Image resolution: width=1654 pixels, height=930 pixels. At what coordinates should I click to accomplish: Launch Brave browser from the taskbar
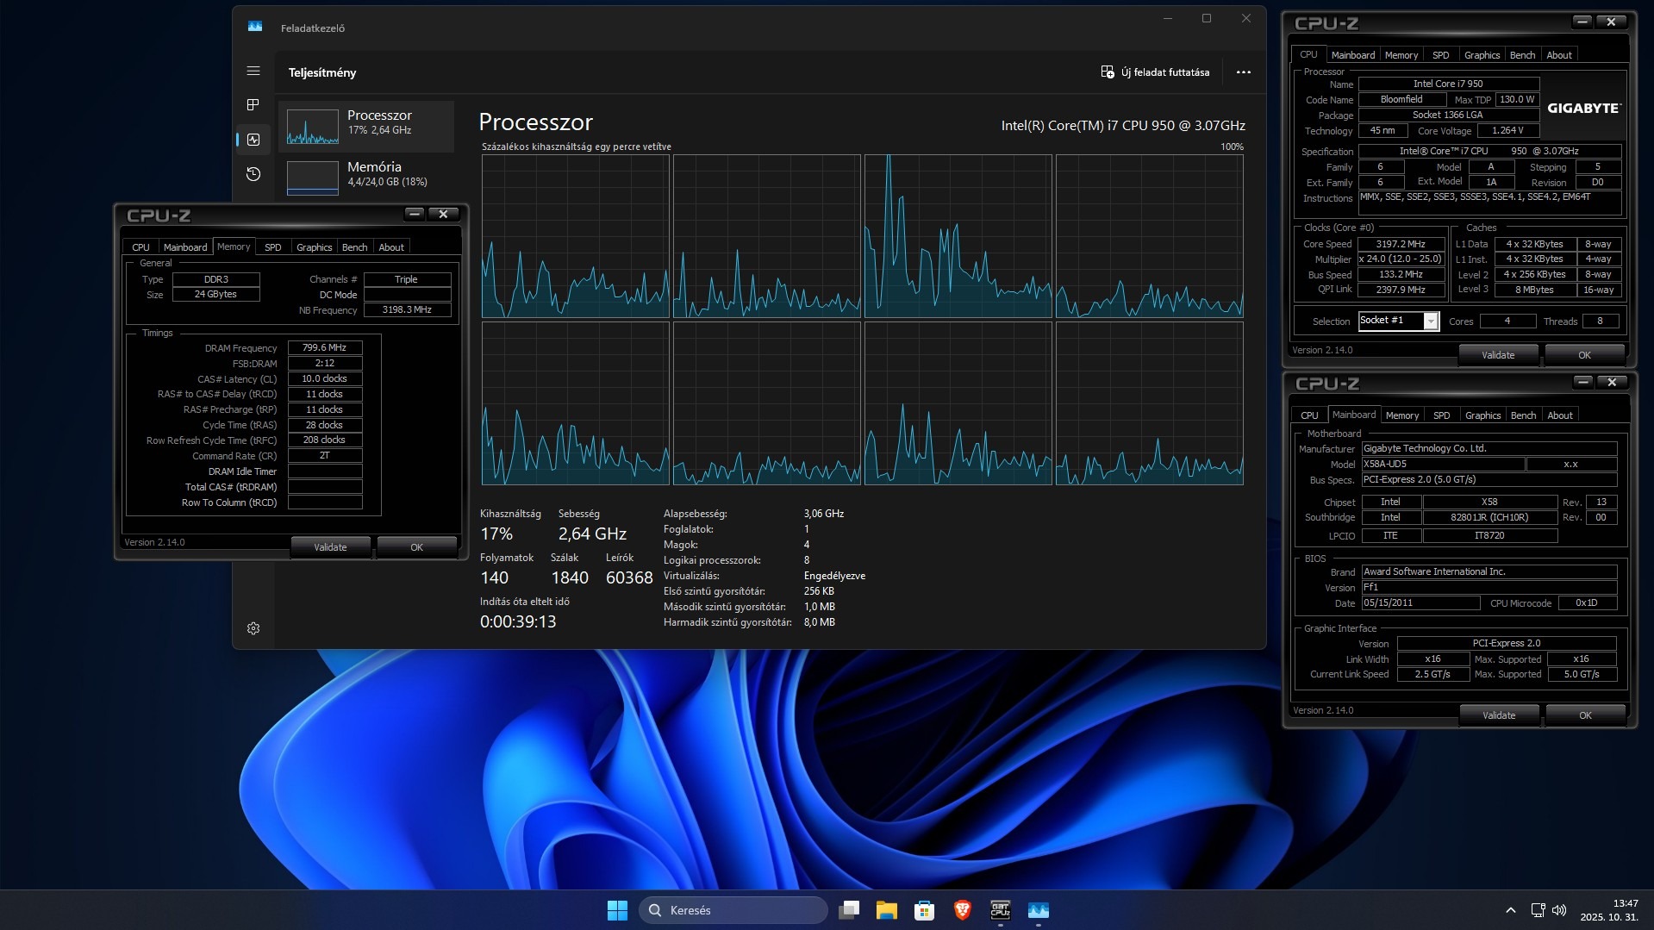point(963,910)
